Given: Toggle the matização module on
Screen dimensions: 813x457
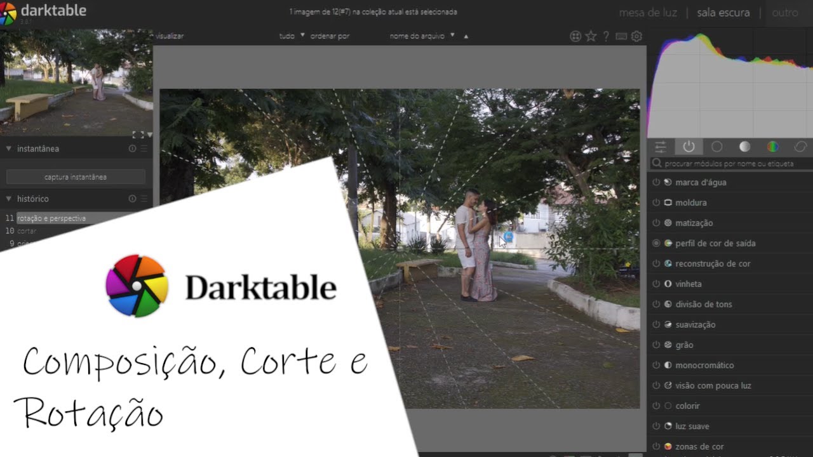Looking at the screenshot, I should pos(656,223).
